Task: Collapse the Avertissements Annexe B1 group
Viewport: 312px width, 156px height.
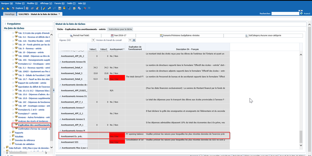Action: pyautogui.click(x=60, y=62)
